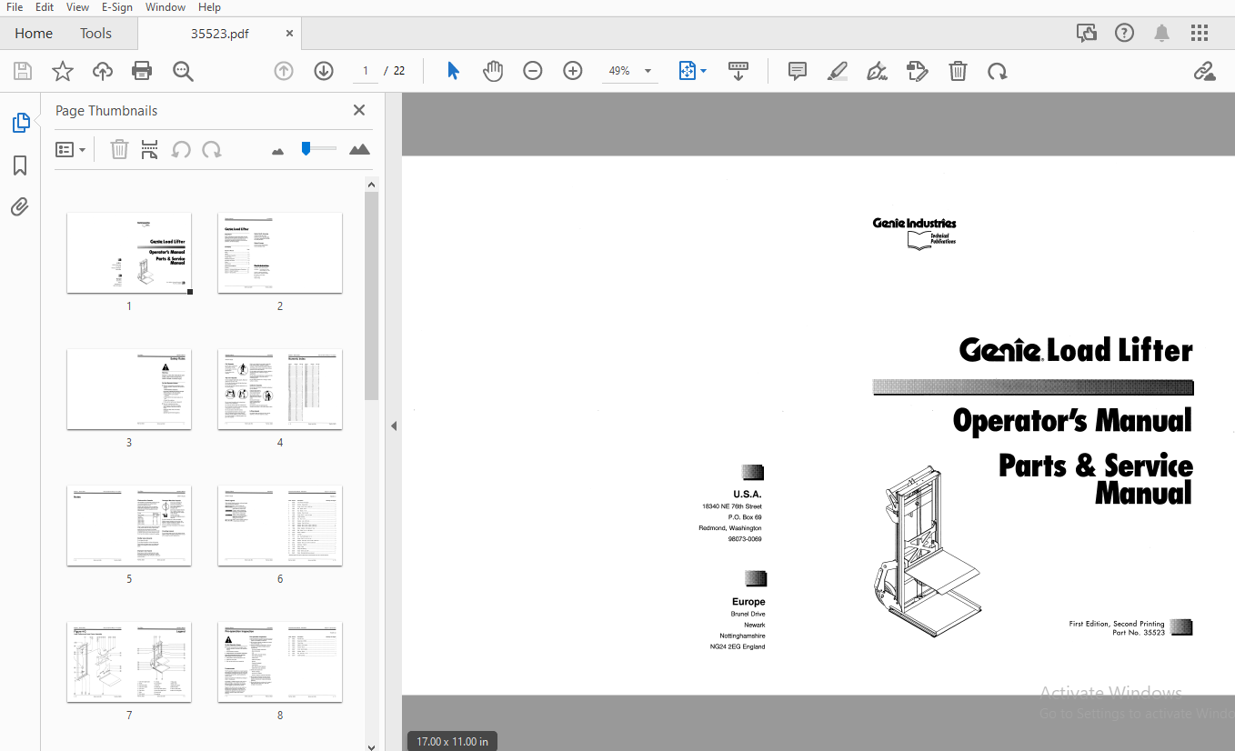
Task: Select page 5 thumbnail
Action: (x=129, y=526)
